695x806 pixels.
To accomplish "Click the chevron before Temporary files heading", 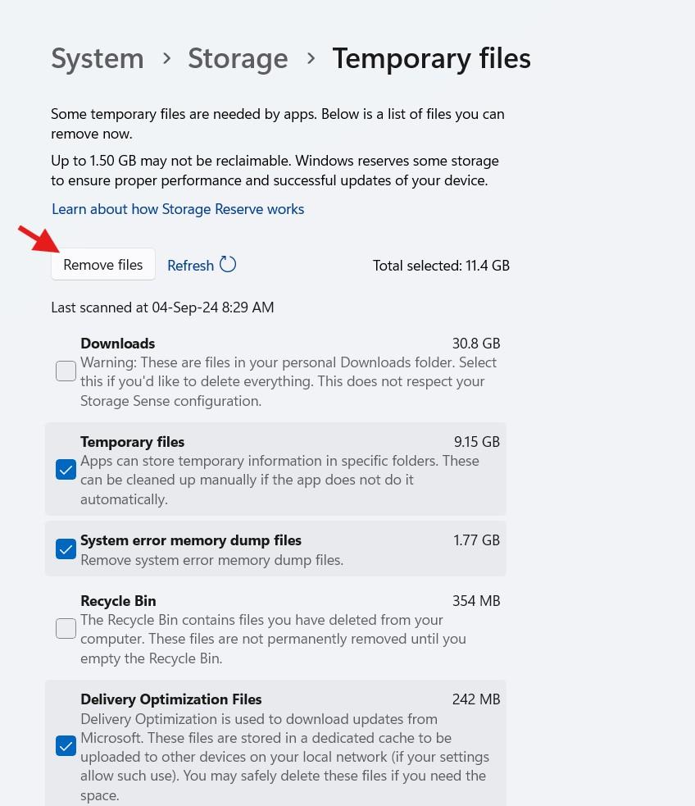I will tap(311, 58).
